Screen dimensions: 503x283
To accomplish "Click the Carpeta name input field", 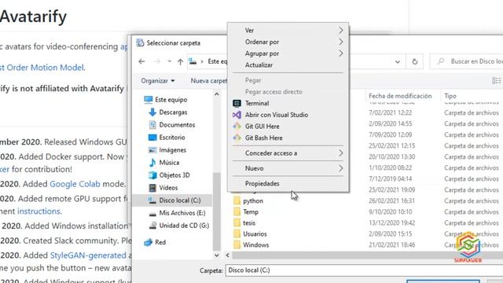I will pyautogui.click(x=364, y=270).
